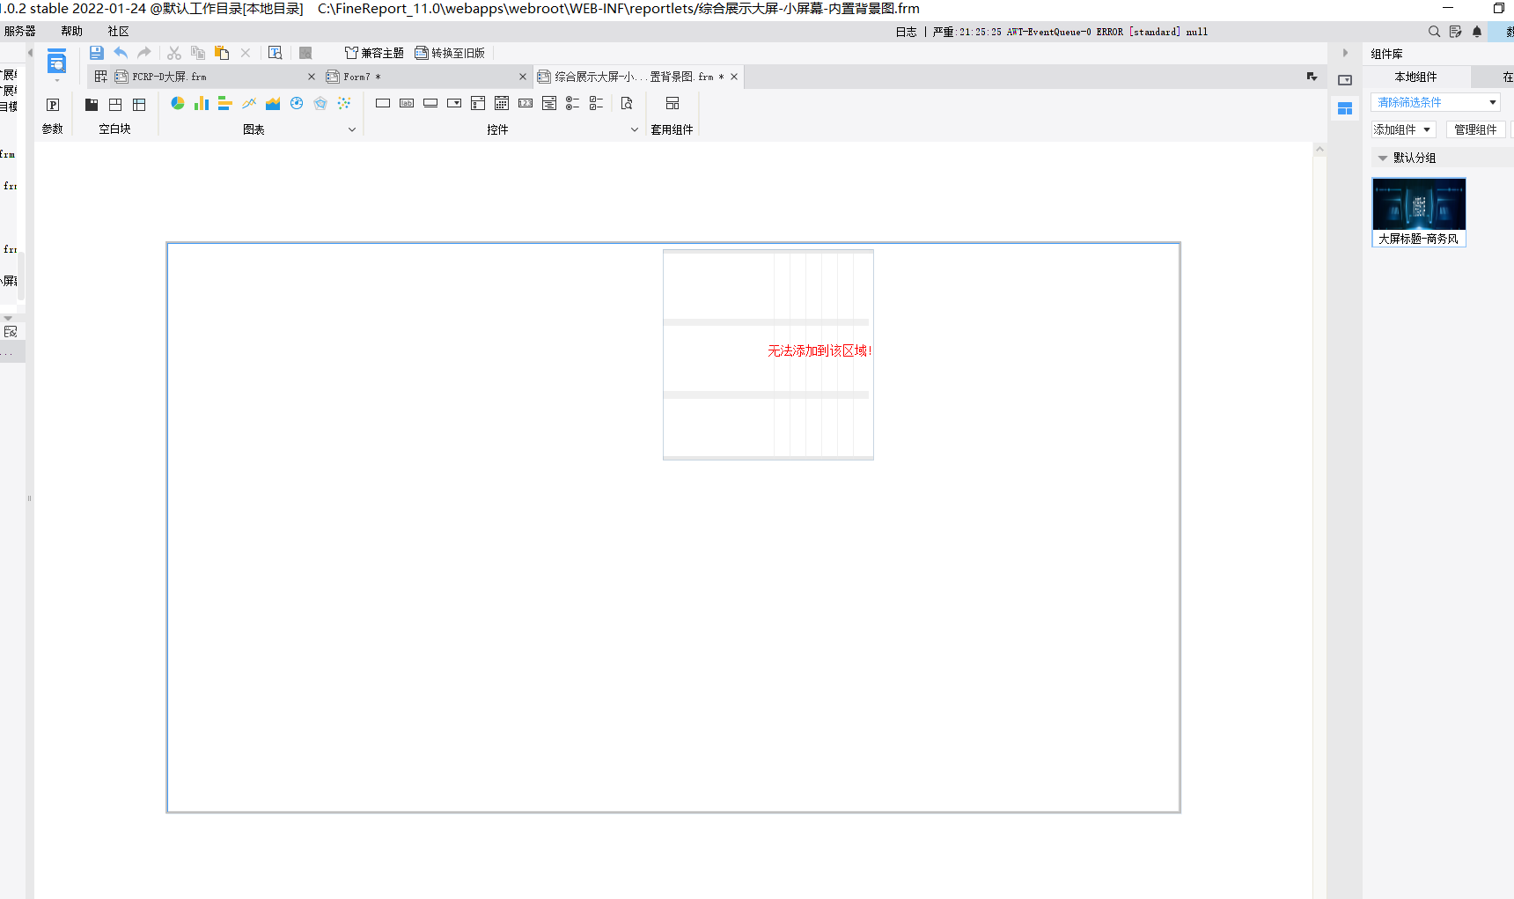Click the 兼容主题 button

click(x=374, y=53)
